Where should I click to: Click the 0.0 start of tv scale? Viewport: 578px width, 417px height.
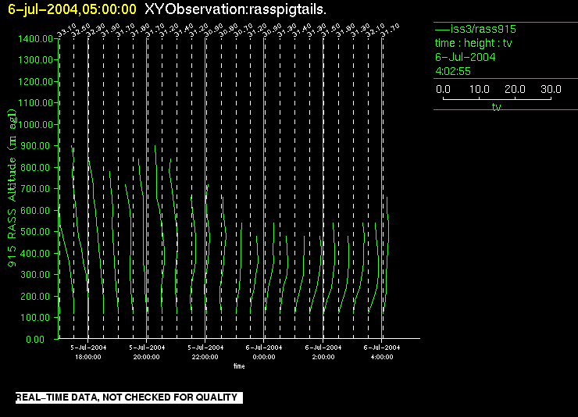[x=442, y=89]
